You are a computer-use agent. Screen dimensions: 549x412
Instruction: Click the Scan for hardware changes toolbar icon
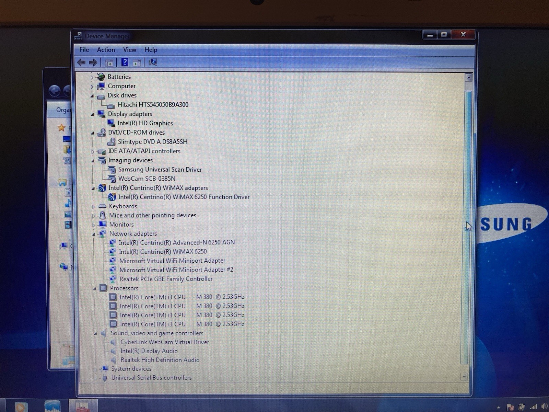tap(153, 62)
